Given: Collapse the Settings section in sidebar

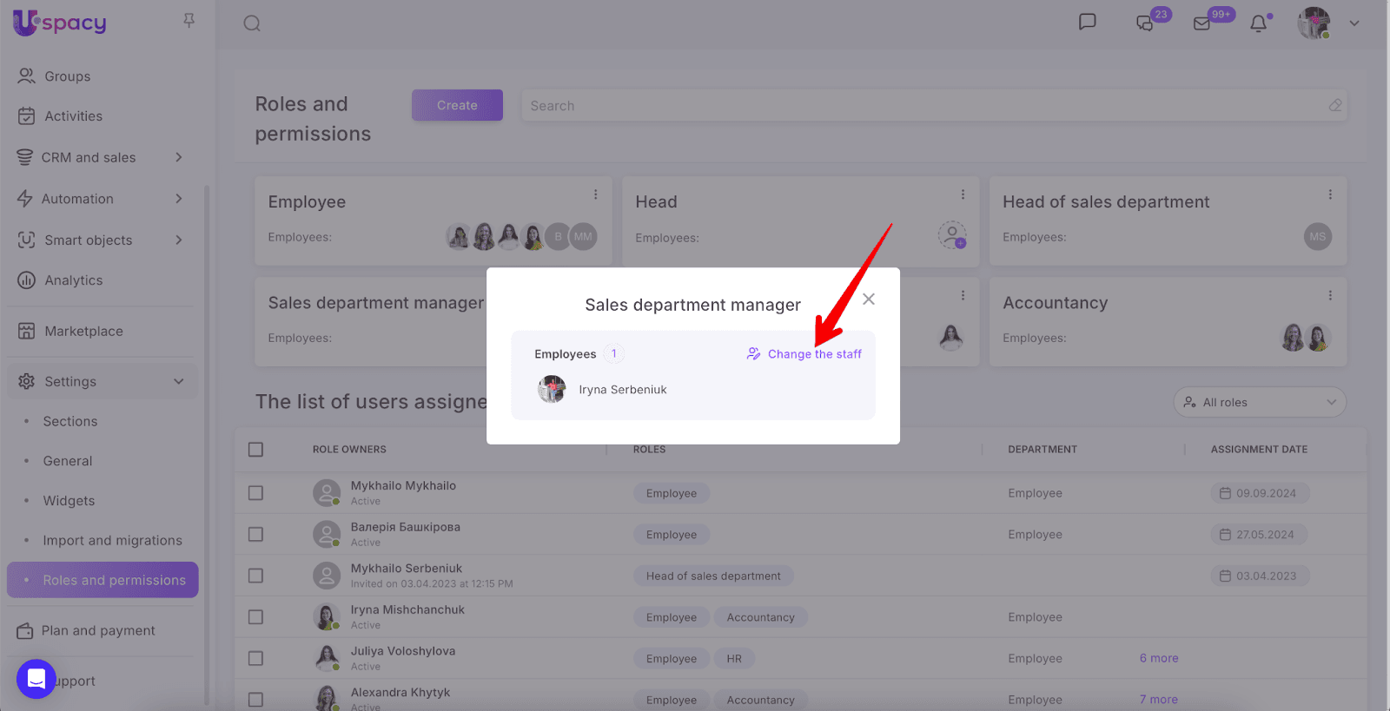Looking at the screenshot, I should (178, 381).
